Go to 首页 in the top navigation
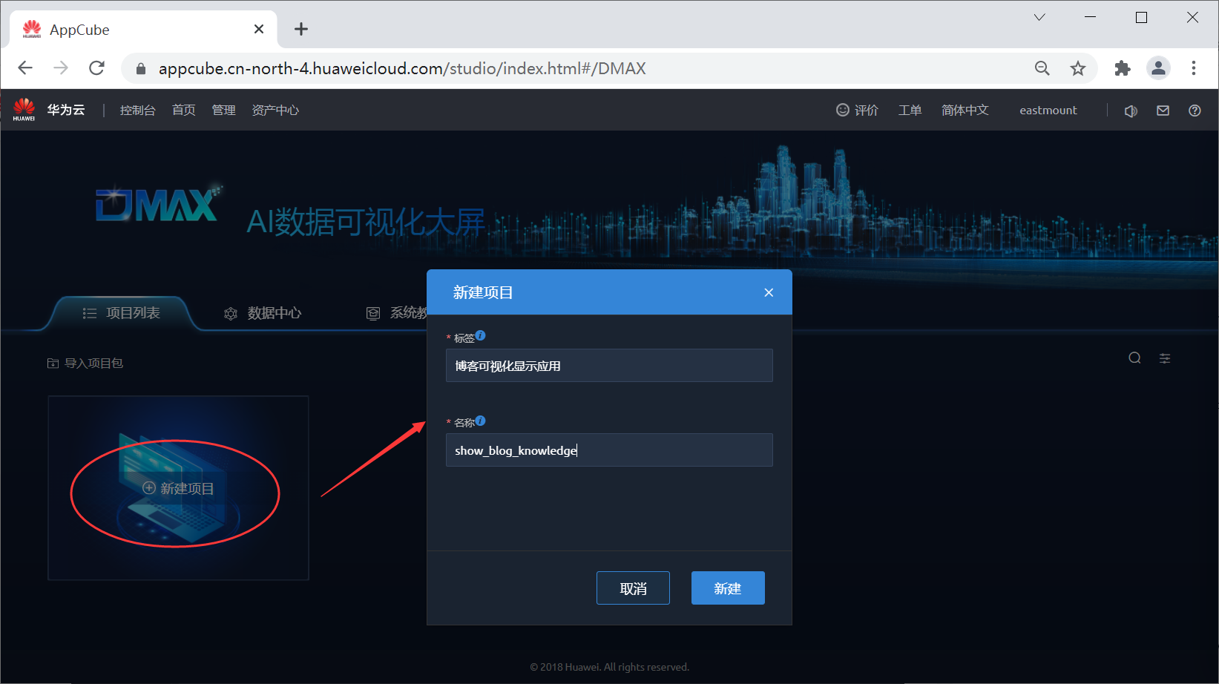Viewport: 1219px width, 684px height. click(184, 110)
